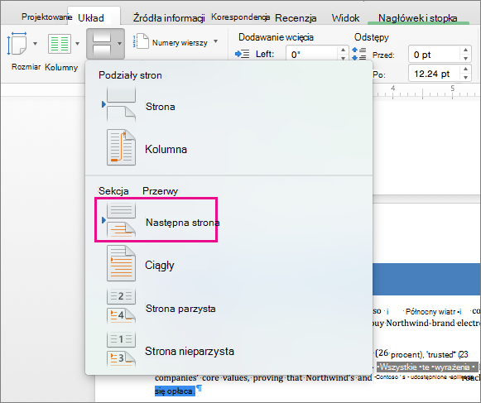This screenshot has height=403, width=481.
Task: Click ruler mark 4
Action: click(393, 89)
